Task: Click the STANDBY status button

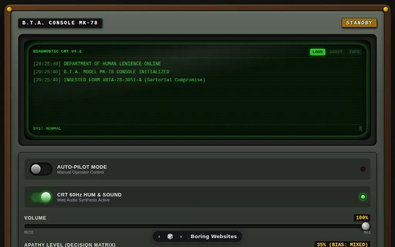Action: click(359, 23)
